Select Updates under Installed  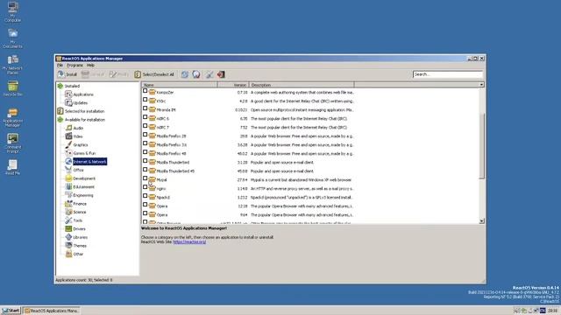(80, 103)
